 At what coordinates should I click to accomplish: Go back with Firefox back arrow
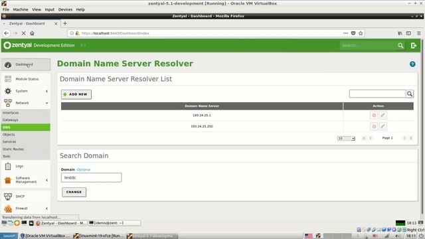(x=7, y=33)
